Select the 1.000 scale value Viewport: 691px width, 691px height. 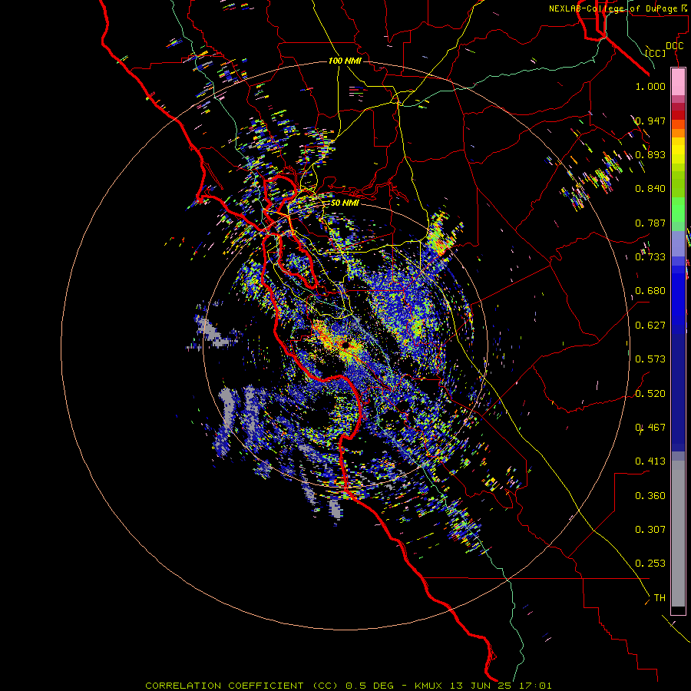point(650,86)
